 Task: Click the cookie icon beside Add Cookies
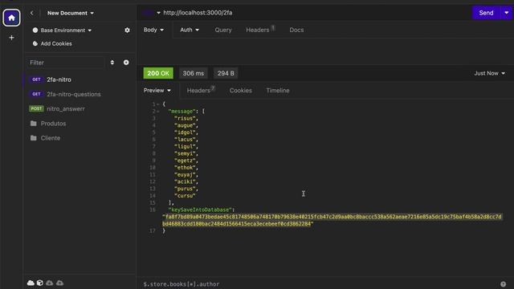click(x=35, y=43)
